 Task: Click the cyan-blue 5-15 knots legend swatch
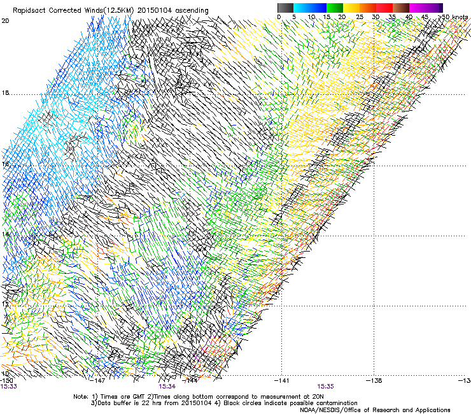[310, 8]
